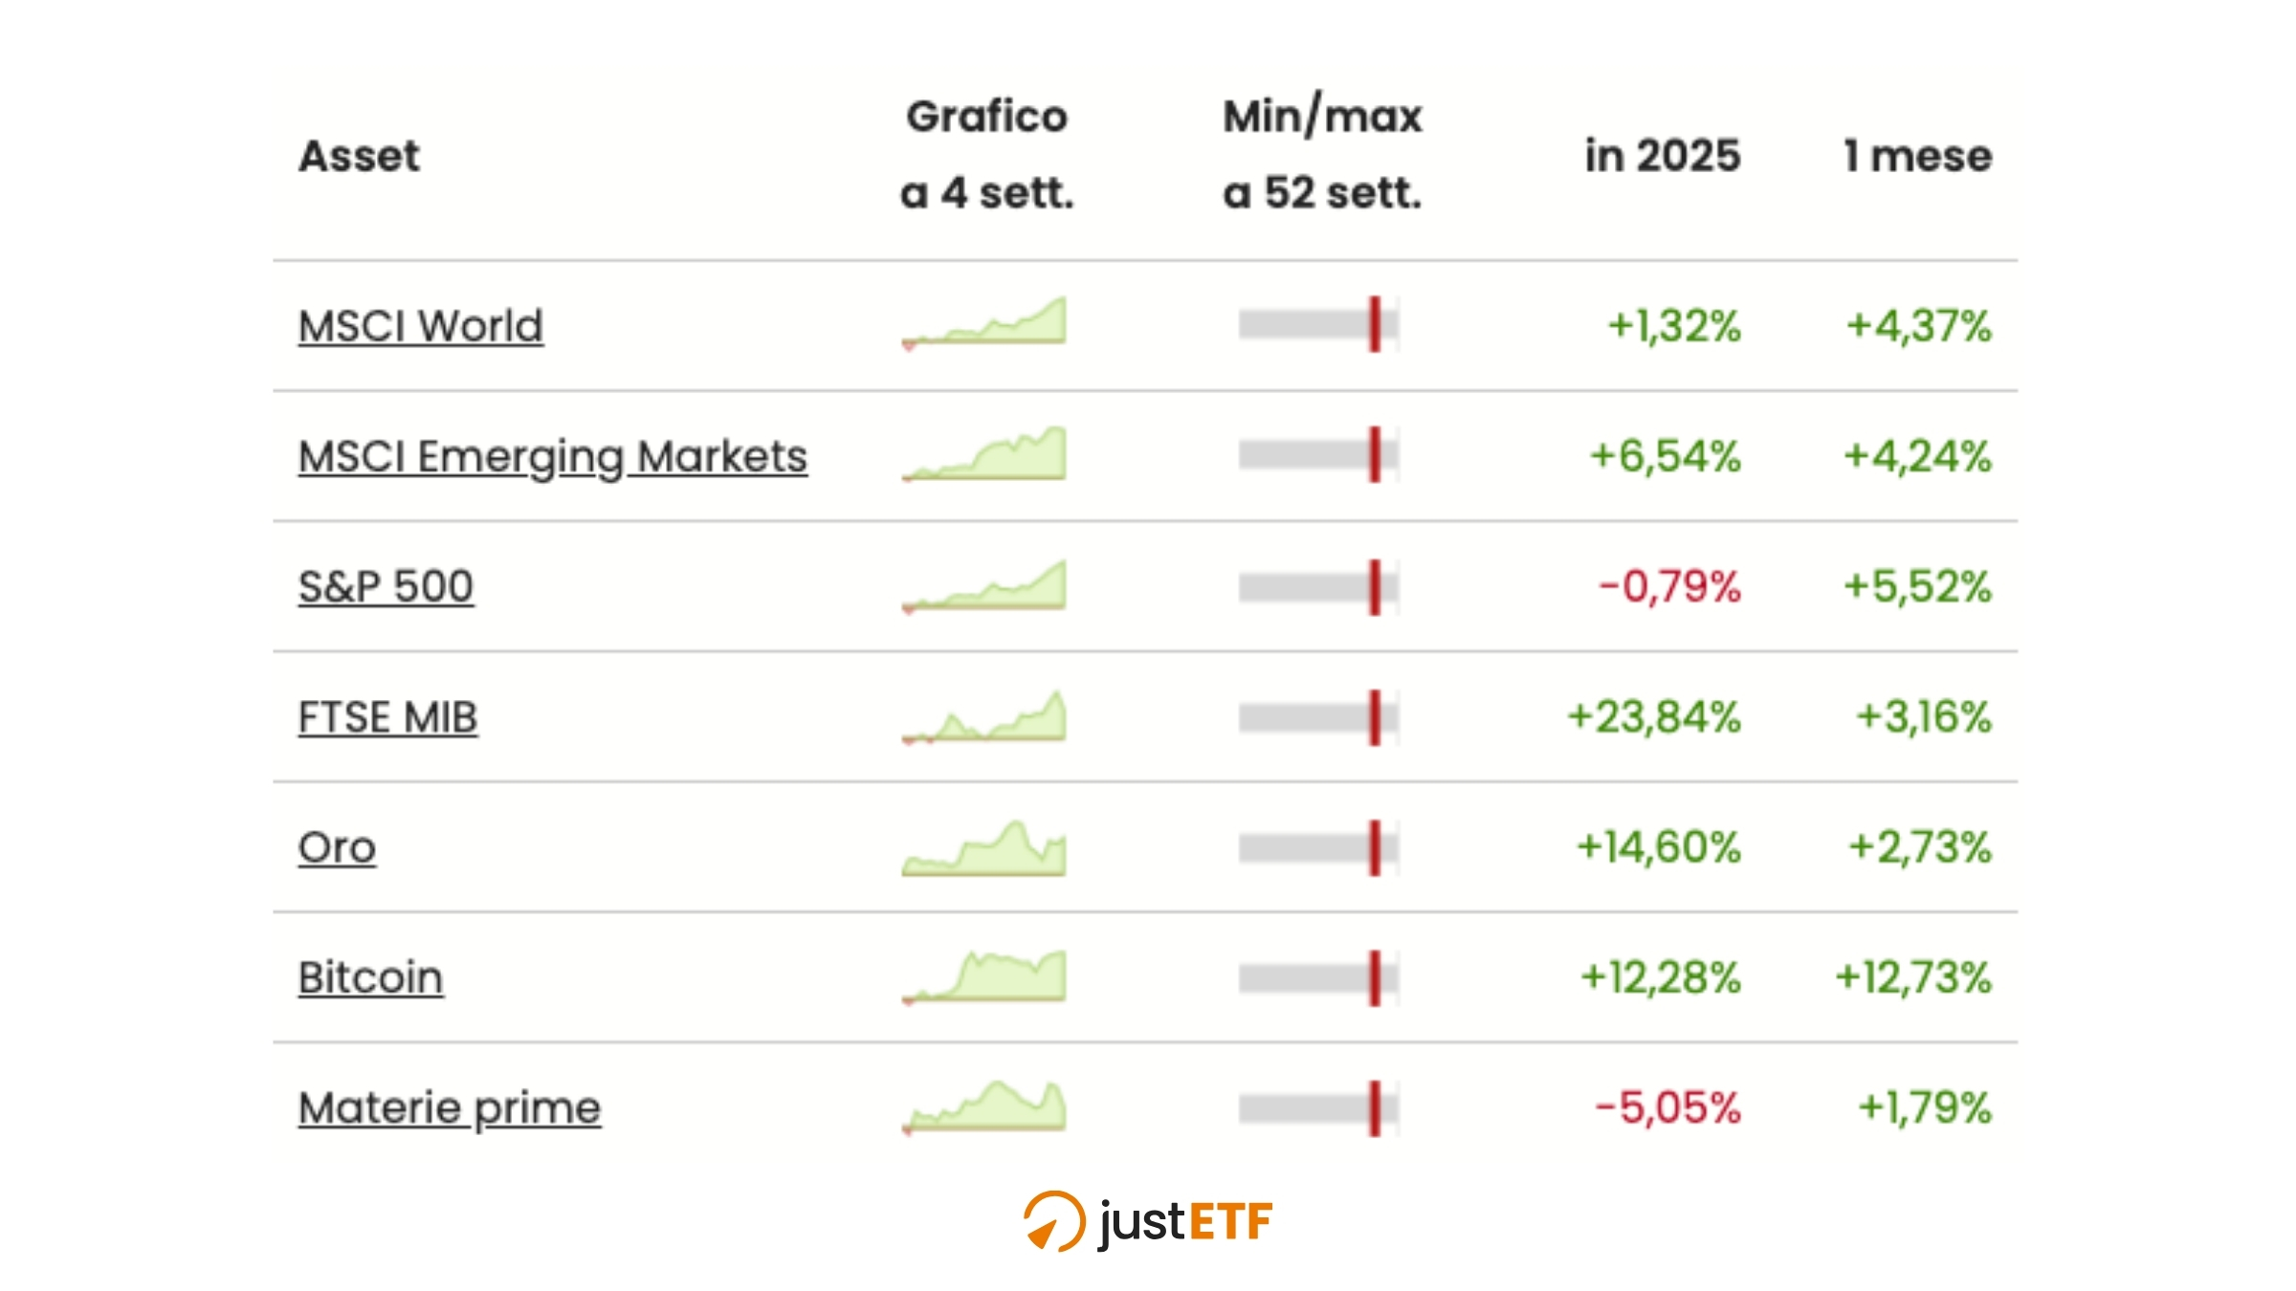Click the Asset column header
Screen dimensions: 2296x1291
pos(359,155)
